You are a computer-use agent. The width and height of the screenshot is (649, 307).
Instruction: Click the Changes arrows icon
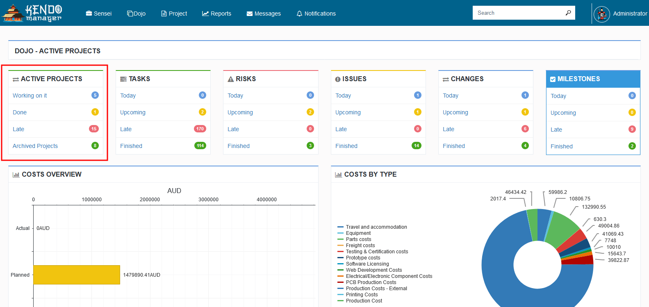(x=446, y=80)
